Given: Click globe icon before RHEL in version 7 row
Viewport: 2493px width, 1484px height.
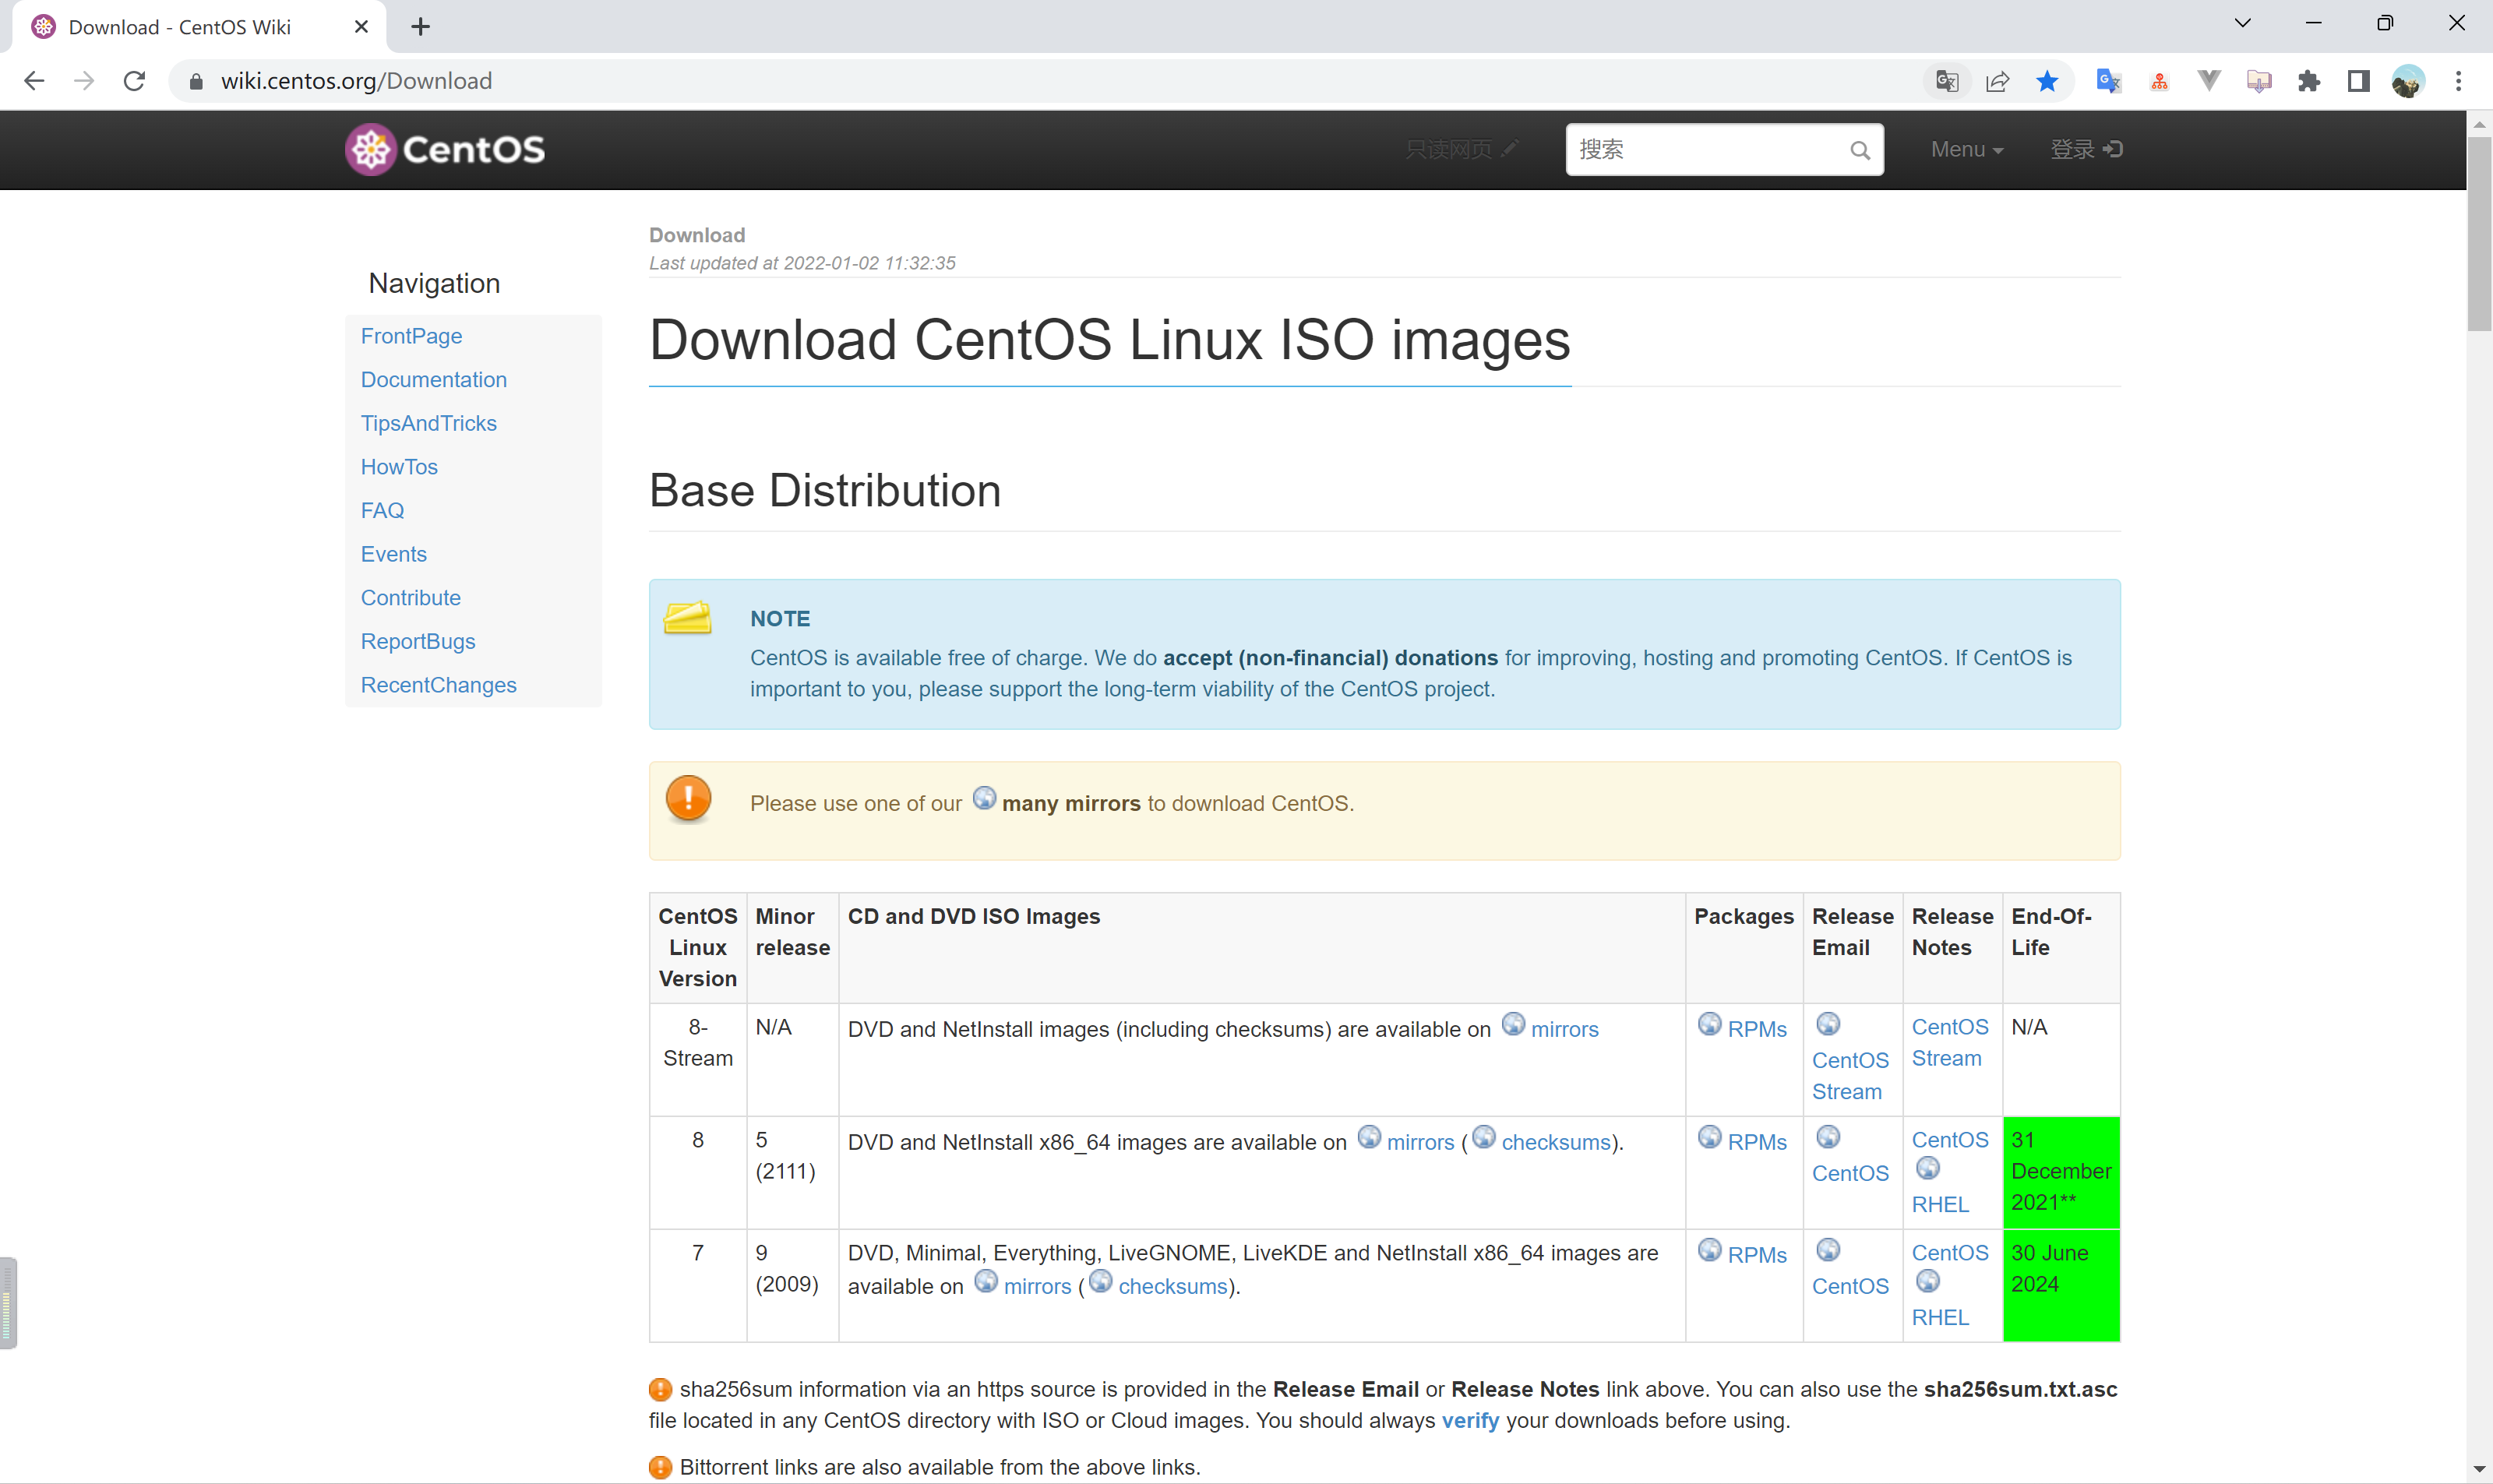Looking at the screenshot, I should tap(1928, 1281).
